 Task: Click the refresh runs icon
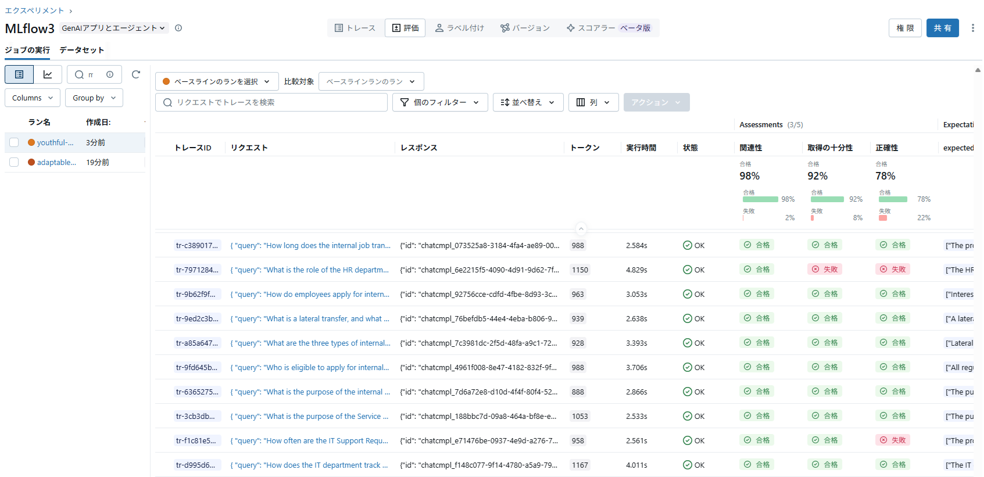(136, 74)
